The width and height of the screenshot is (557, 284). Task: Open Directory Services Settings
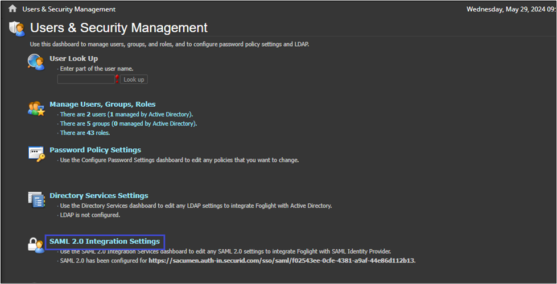98,195
